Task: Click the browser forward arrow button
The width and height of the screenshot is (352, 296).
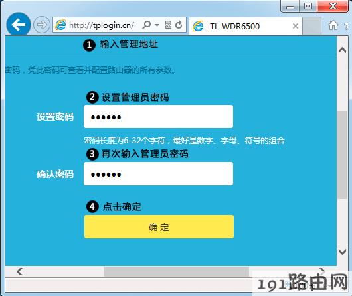Action: point(42,25)
